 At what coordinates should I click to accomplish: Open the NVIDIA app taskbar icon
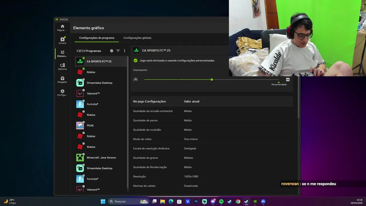pos(254,201)
